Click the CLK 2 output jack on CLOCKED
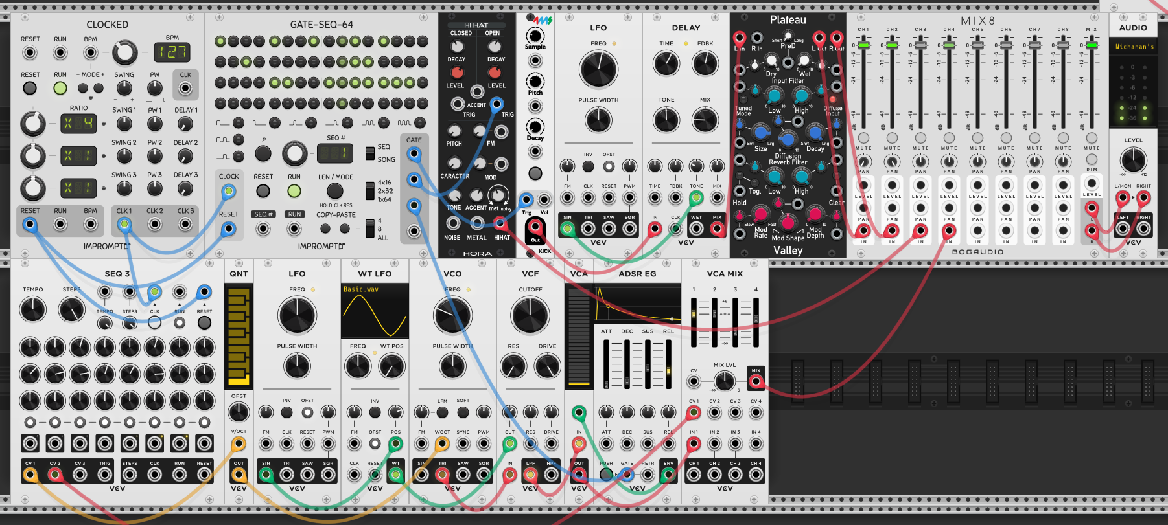This screenshot has width=1168, height=525. [x=155, y=224]
